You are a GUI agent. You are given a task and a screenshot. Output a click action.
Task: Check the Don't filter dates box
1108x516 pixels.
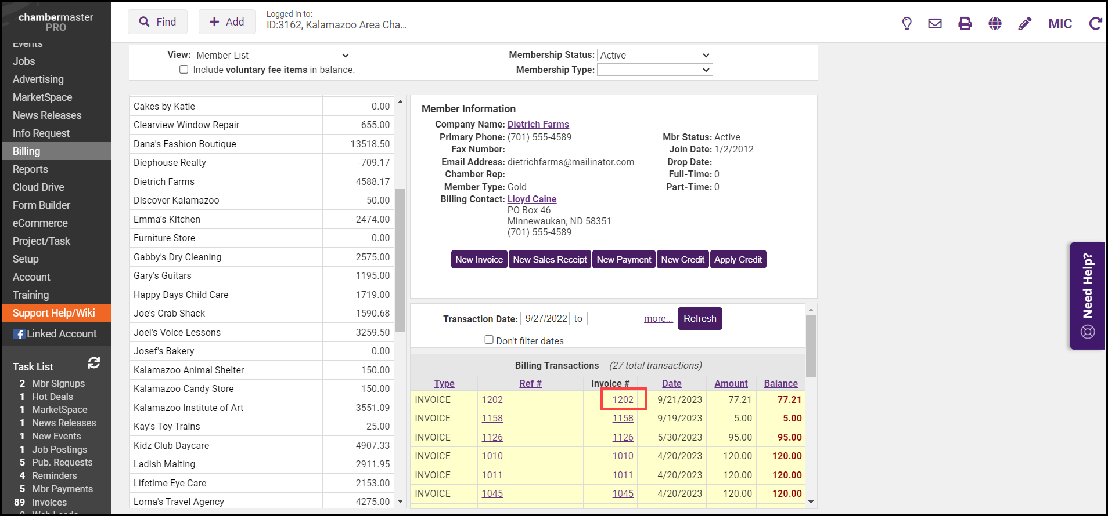coord(489,340)
